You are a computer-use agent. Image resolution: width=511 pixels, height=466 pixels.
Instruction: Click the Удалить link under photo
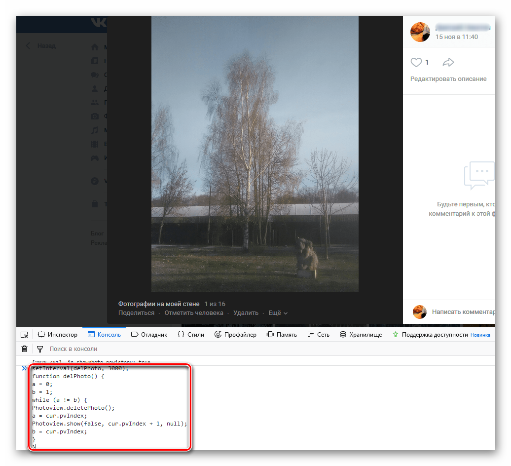246,313
